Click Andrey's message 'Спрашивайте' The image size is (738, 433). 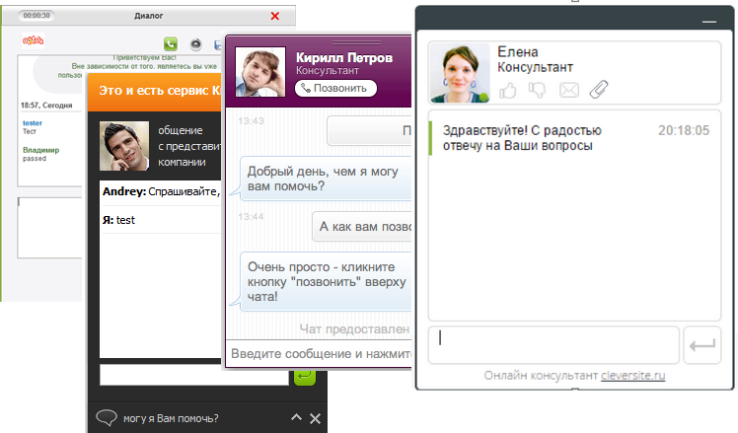pos(162,191)
